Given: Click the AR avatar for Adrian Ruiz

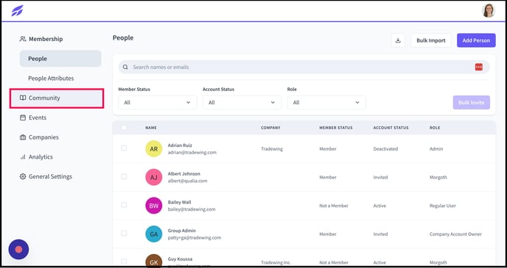Looking at the screenshot, I should tap(153, 149).
